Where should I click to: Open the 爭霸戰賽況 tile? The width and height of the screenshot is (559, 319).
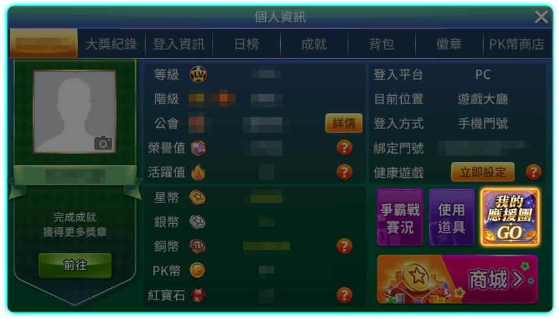point(400,217)
